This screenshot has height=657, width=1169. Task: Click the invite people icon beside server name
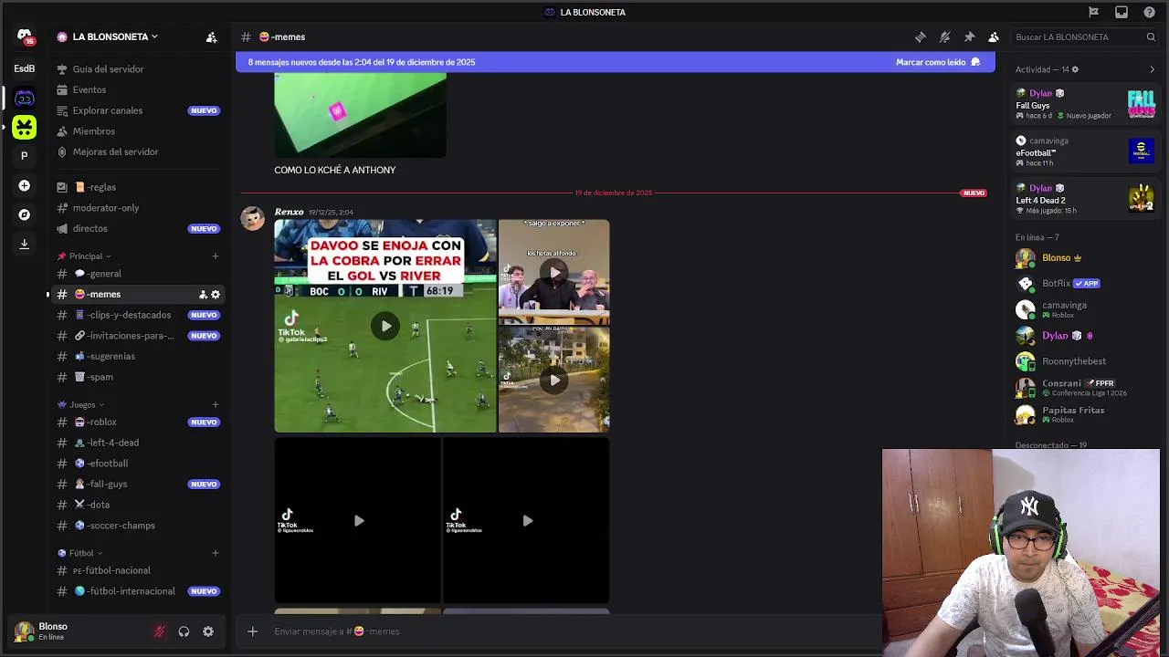[211, 37]
